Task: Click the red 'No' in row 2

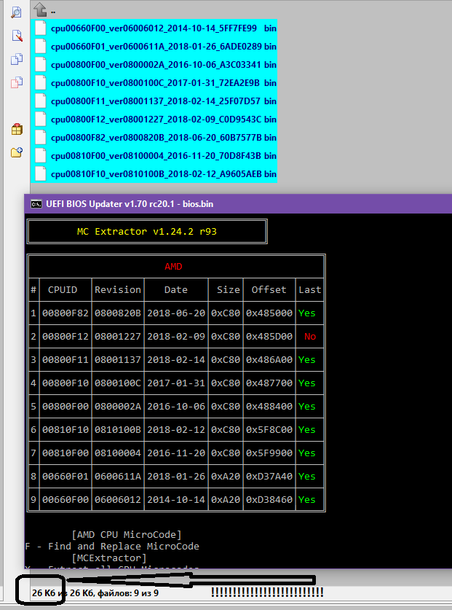Action: 310,337
